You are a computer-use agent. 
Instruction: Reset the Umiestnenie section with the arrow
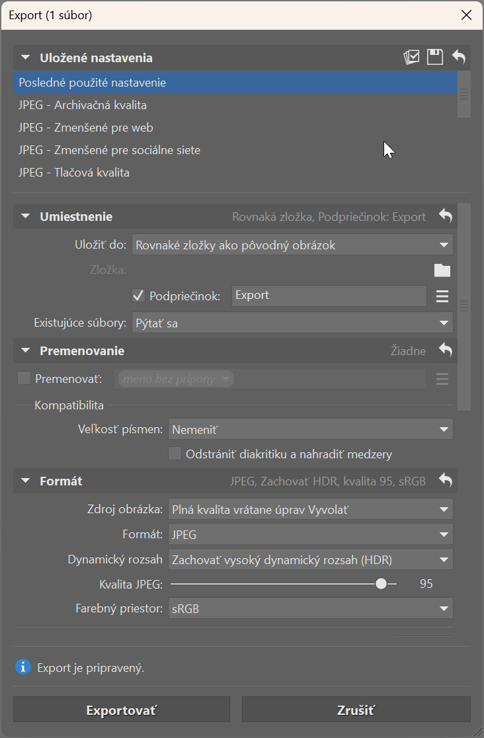(x=446, y=216)
